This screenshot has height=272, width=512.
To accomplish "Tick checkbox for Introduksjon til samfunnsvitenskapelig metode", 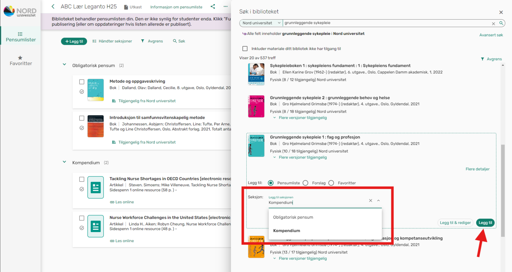I will [82, 118].
